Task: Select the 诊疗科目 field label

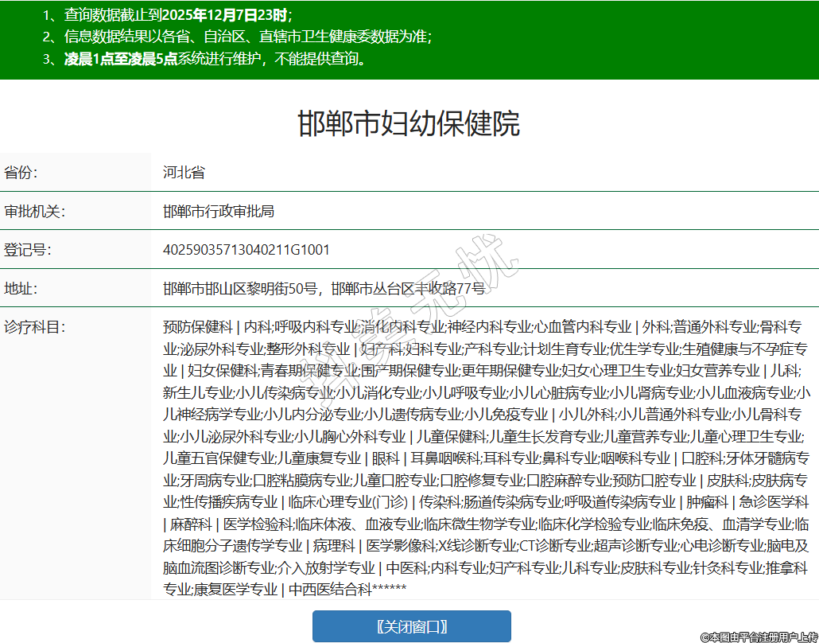Action: (x=34, y=326)
